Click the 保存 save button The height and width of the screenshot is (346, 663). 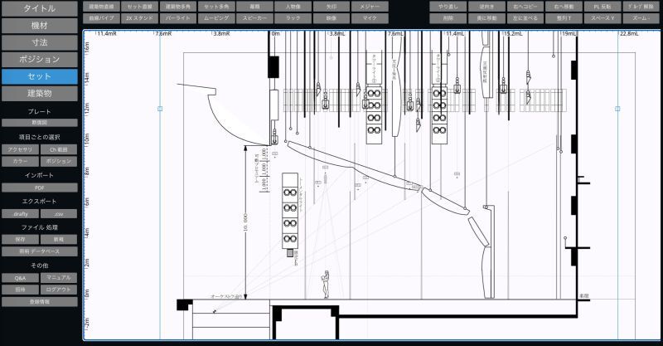[x=20, y=238]
